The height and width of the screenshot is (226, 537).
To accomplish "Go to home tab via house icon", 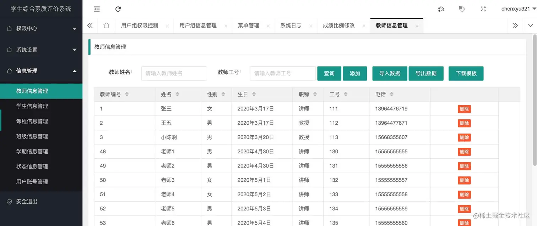I will point(106,26).
